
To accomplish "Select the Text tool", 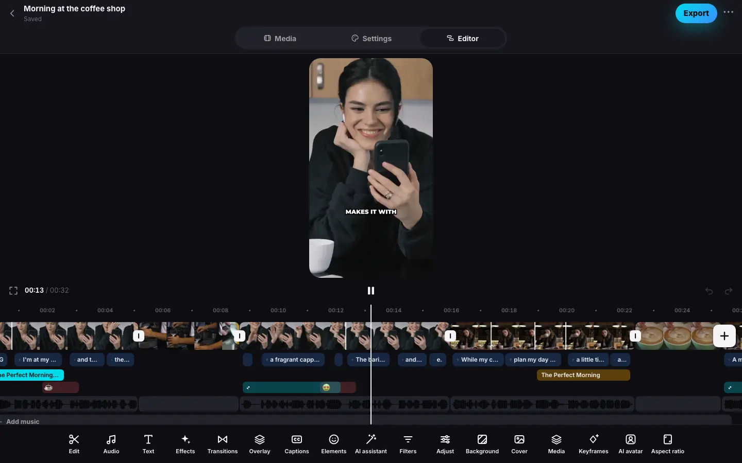I will point(148,444).
